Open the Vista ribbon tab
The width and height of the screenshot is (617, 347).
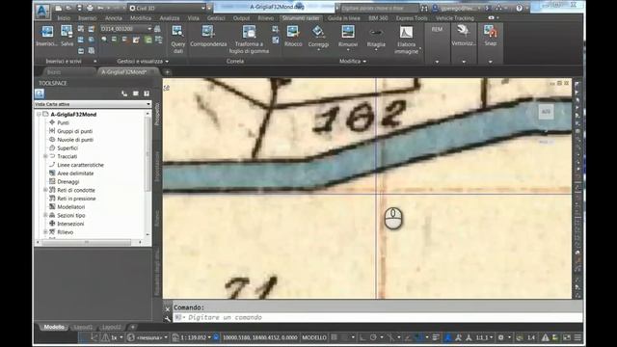coord(193,18)
